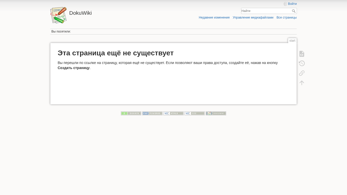Viewport: 347px width, 195px height.
Task: Click the magnifying glass search button
Action: pyautogui.click(x=294, y=11)
